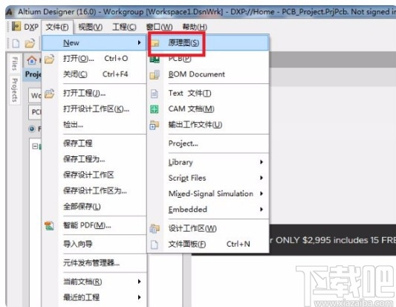Select the PCB document icon
Image resolution: width=396 pixels, height=307 pixels.
click(155, 59)
